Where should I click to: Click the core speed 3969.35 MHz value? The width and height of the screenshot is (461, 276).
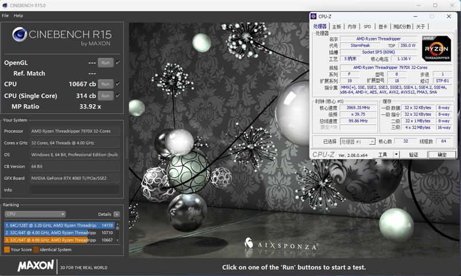[358, 108]
